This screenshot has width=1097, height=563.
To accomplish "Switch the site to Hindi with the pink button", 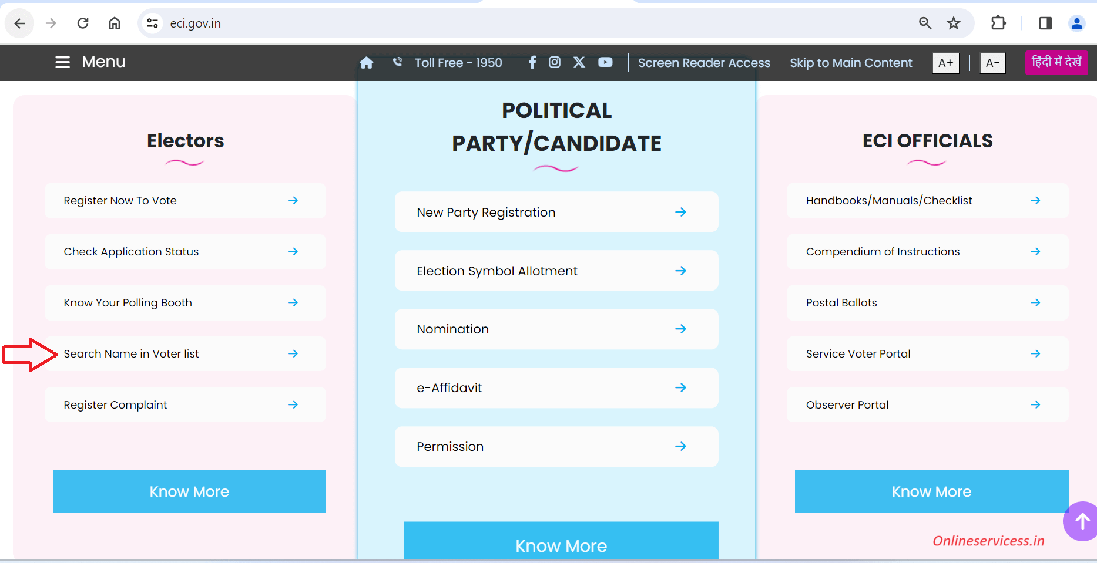I will 1056,62.
